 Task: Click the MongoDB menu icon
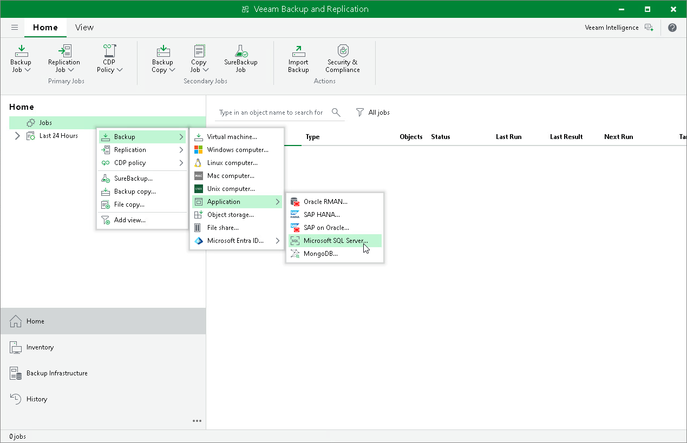[x=295, y=254]
